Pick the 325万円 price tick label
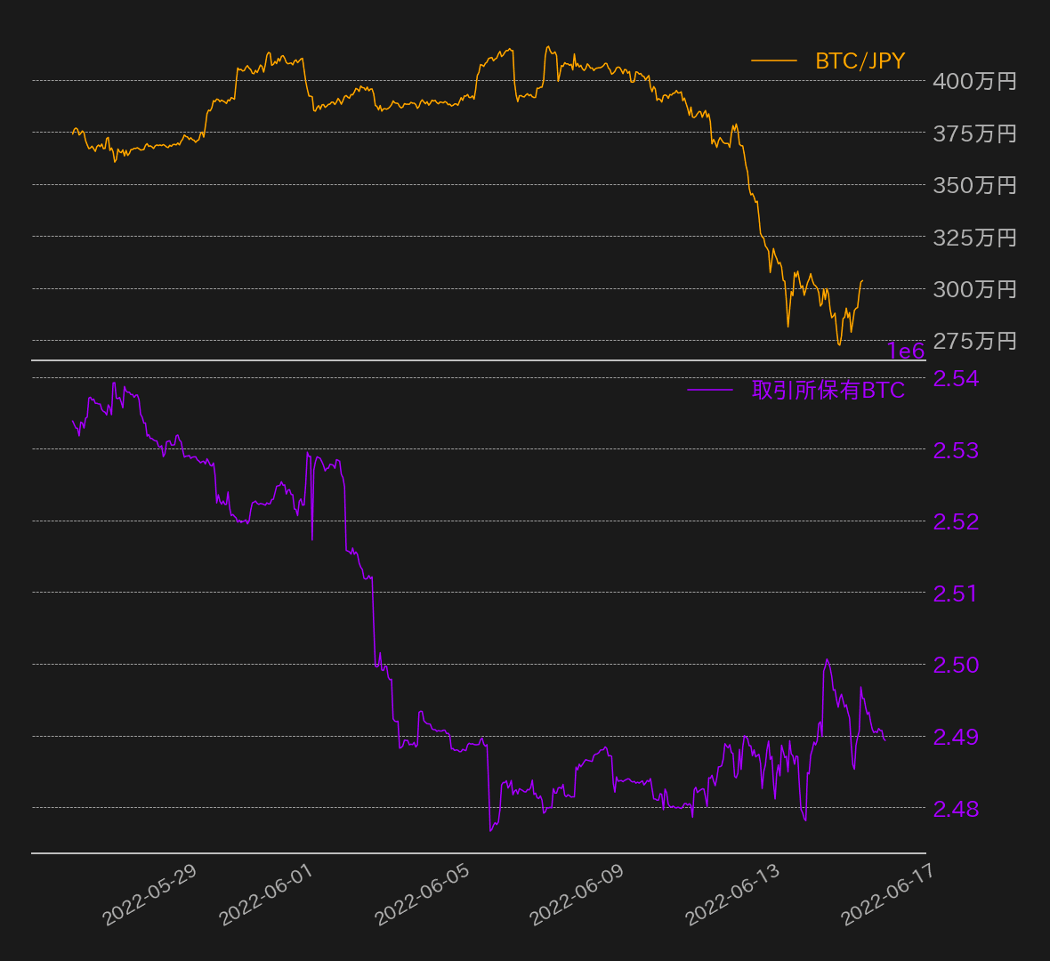The image size is (1050, 961). (x=974, y=238)
